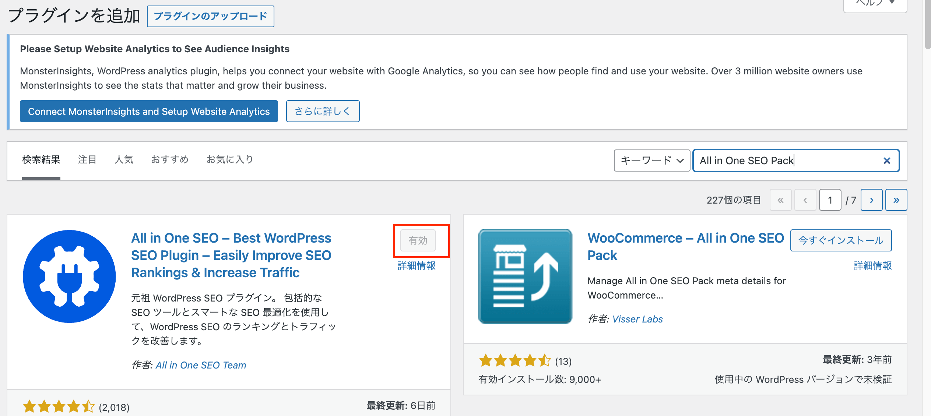
Task: Open Visser Labs author link
Action: pyautogui.click(x=637, y=319)
